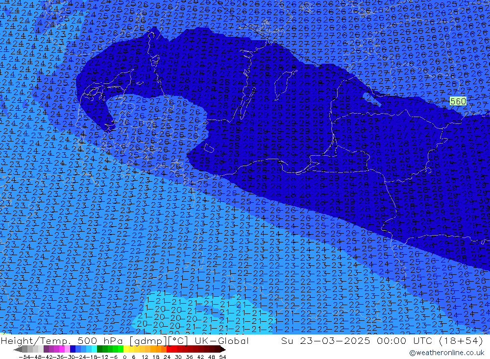Click the (18+54) forecast run label
Viewport: 490px width, 359px height.
461,340
